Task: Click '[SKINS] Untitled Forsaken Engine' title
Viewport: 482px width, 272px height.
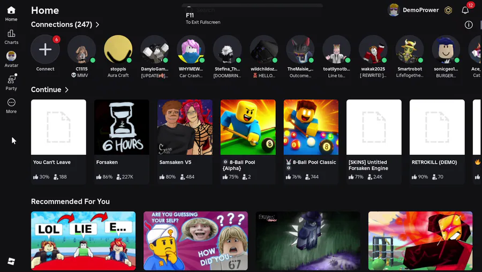Action: tap(368, 165)
